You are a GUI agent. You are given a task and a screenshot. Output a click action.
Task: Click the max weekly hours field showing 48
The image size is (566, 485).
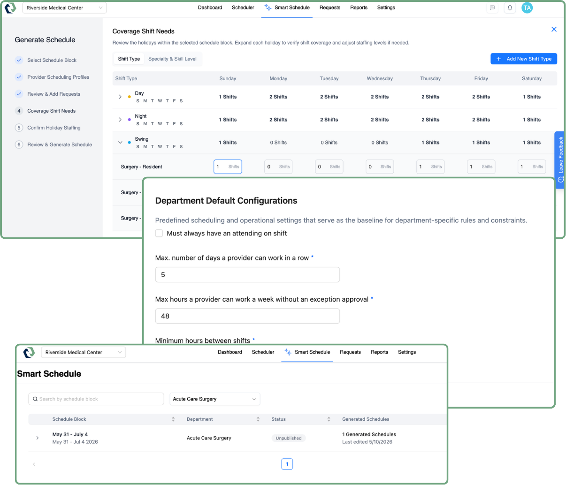pyautogui.click(x=247, y=316)
